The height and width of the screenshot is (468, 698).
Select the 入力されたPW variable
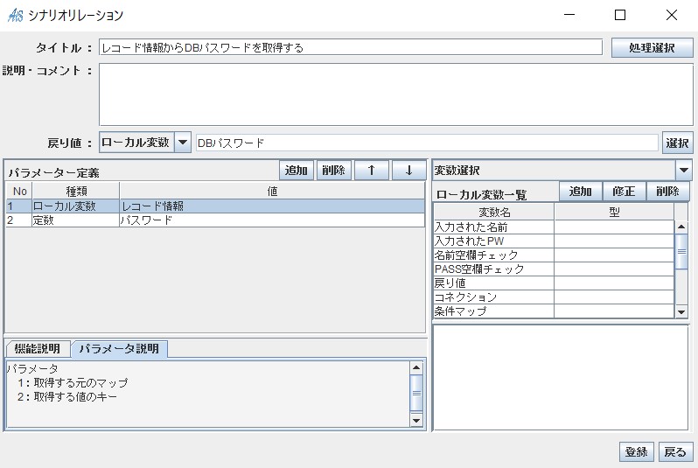pos(494,241)
